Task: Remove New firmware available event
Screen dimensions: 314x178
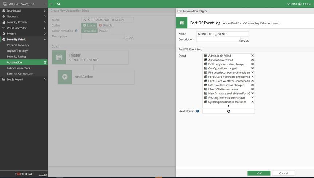Action: coord(253,93)
